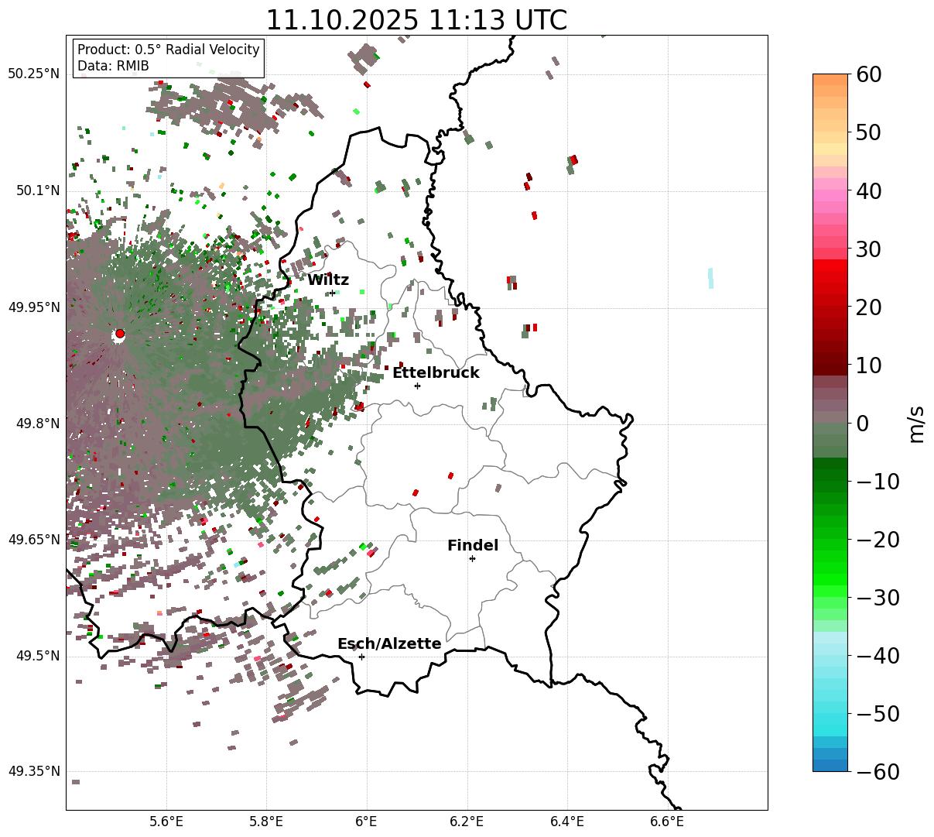
Task: Select the Esch/Alzette map label
Action: [x=389, y=644]
